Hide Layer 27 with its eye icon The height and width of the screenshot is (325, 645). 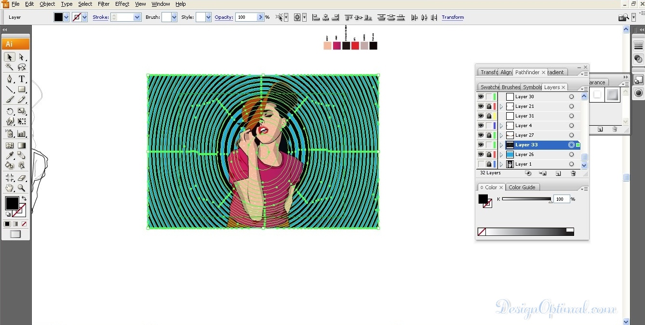481,135
